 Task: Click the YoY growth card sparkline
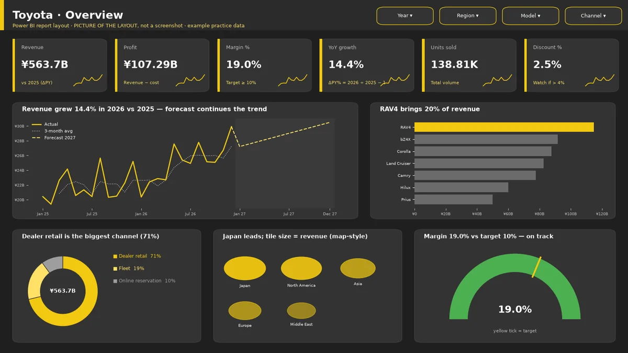pyautogui.click(x=395, y=80)
